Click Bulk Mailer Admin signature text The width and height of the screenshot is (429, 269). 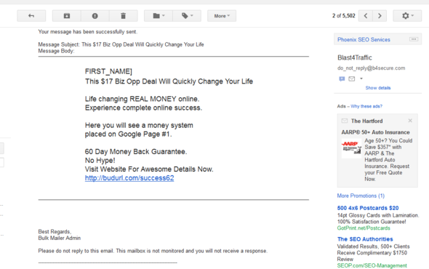pyautogui.click(x=60, y=238)
